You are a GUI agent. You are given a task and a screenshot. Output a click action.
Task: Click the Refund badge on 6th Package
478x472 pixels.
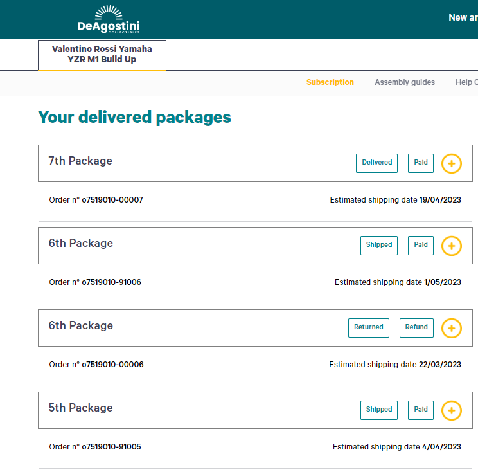[x=416, y=327]
